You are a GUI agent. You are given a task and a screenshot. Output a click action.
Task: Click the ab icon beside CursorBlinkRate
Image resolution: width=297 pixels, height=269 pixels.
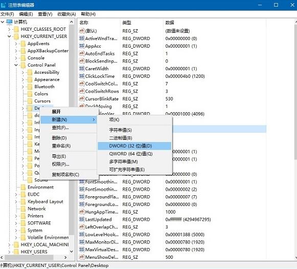pos(82,98)
